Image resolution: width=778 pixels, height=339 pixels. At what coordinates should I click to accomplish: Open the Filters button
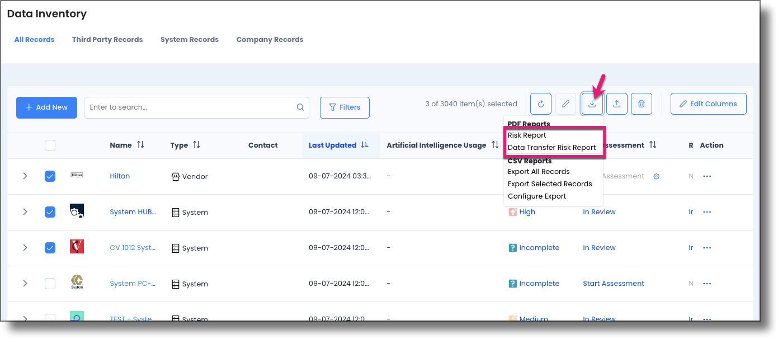pos(345,107)
